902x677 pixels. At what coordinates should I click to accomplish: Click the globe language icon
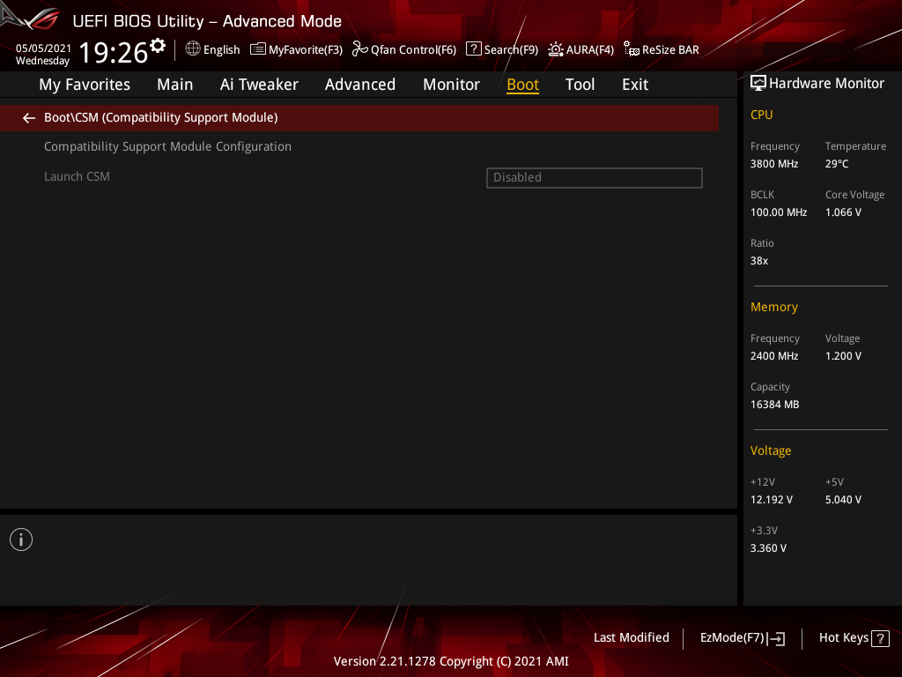click(x=193, y=49)
